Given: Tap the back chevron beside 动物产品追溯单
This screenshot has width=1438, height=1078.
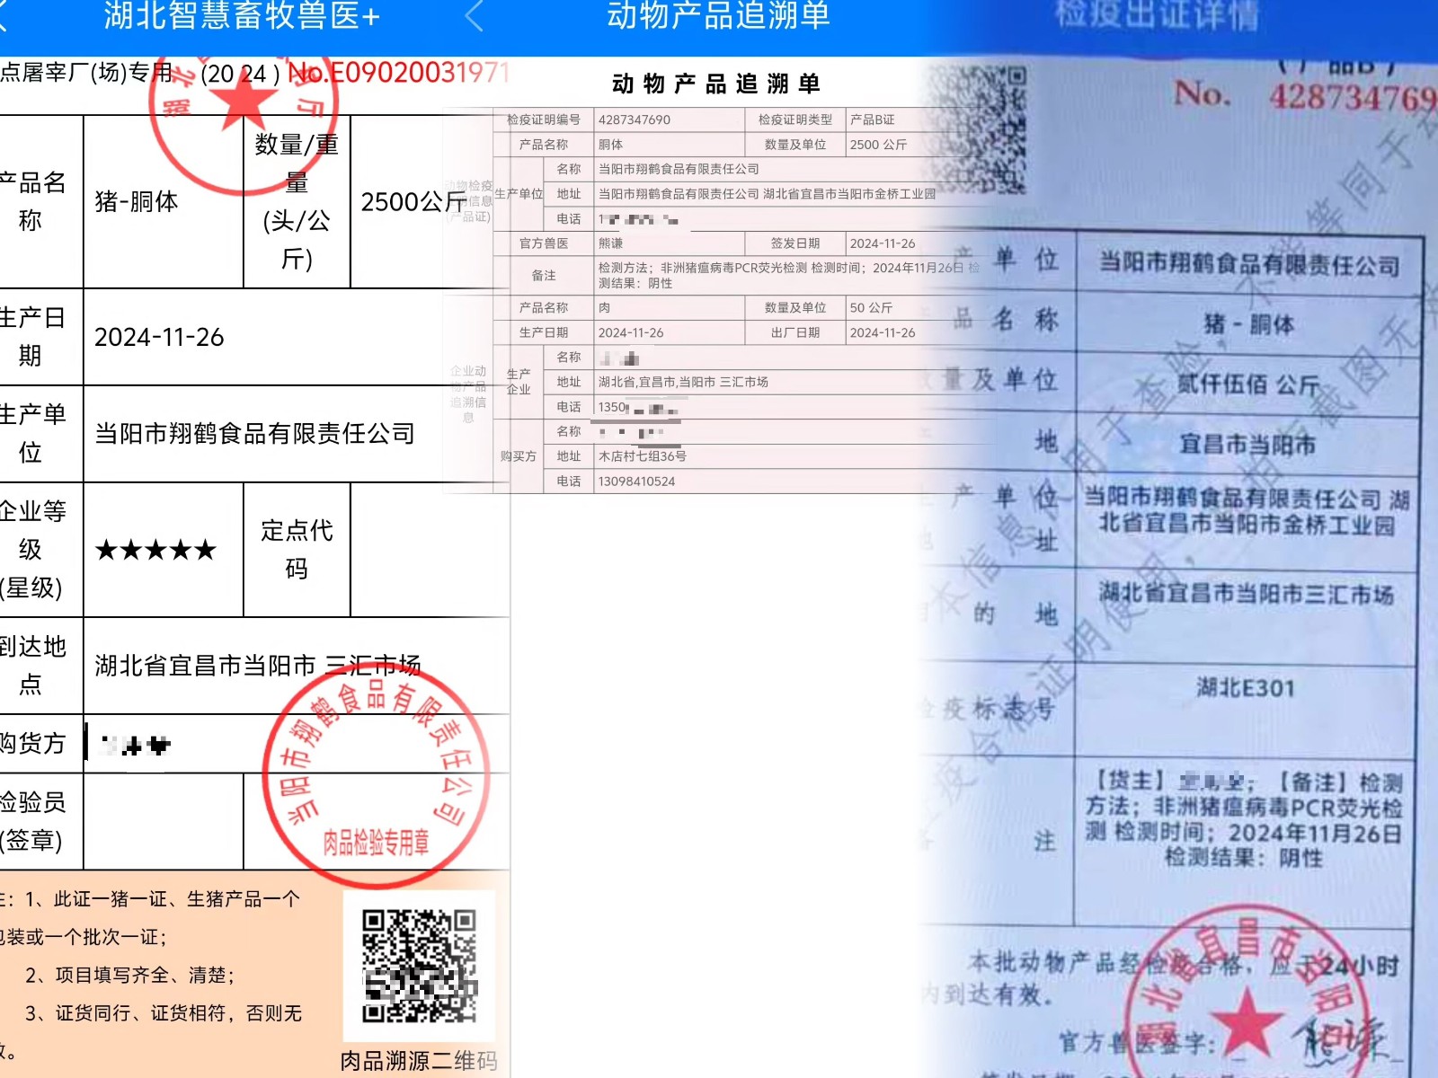Looking at the screenshot, I should click(475, 16).
